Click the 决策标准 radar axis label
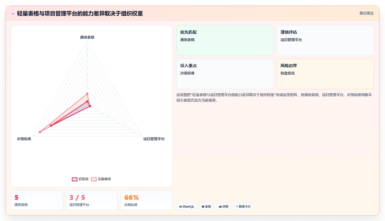Viewport: 385px width, 221px height. pos(24,139)
